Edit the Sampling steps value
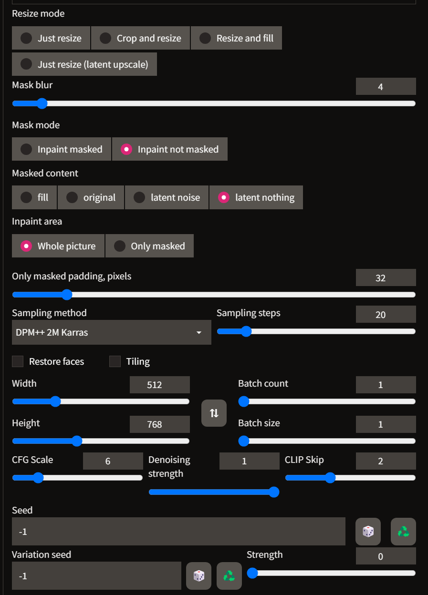Screen dimensions: 428x595 click(386, 314)
